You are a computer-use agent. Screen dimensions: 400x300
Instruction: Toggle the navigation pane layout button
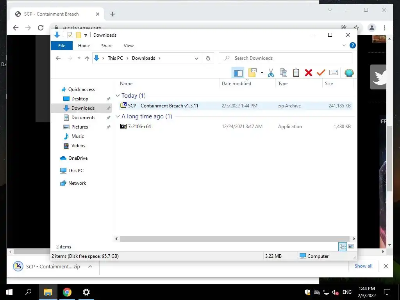click(x=238, y=73)
